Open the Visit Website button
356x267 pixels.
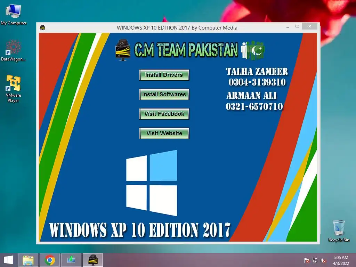pos(164,133)
